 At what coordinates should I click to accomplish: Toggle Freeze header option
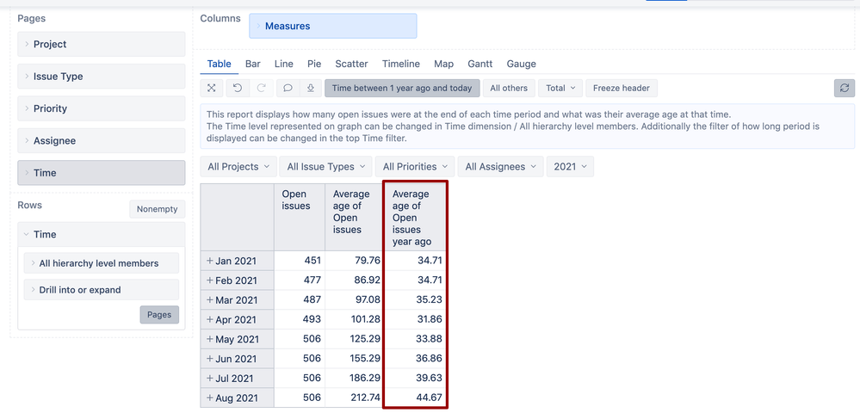(x=621, y=88)
